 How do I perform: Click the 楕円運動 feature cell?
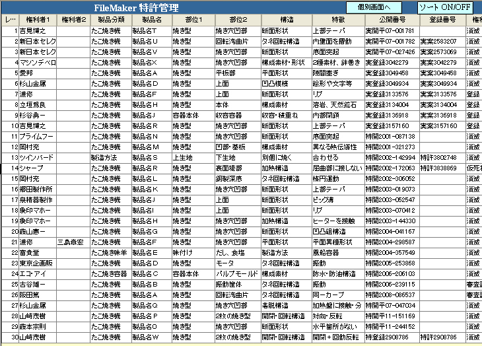click(339, 179)
